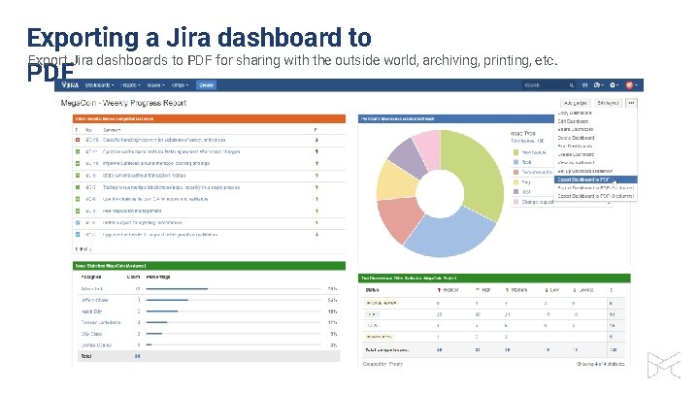Click the red issue type icon for MC-16
Screen dimensions: 699x393
pyautogui.click(x=78, y=140)
